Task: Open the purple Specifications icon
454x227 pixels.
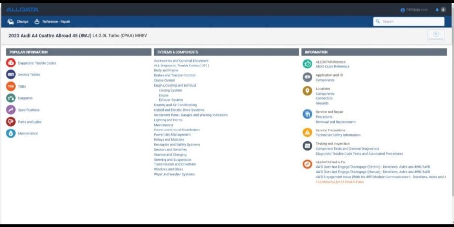Action: pos(11,110)
